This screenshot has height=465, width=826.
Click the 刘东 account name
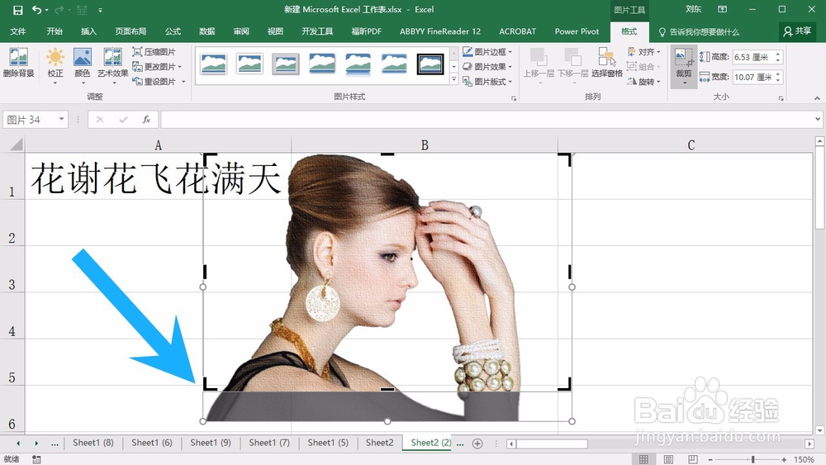[693, 9]
